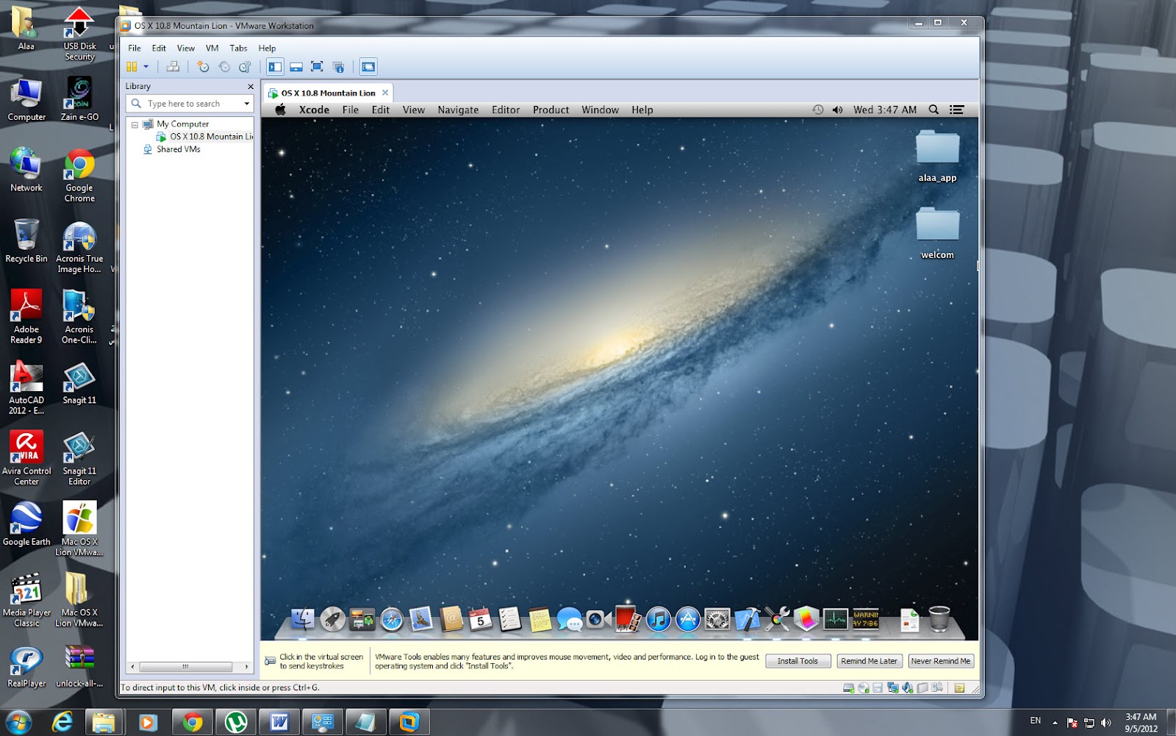Click the library search field

(x=190, y=104)
